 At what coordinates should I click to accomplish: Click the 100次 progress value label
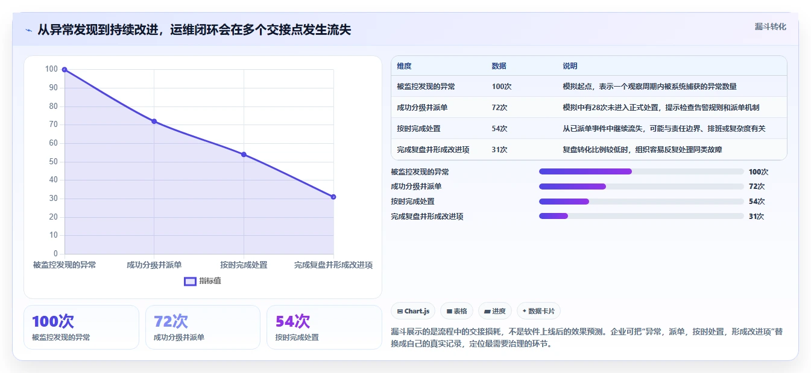click(x=759, y=172)
